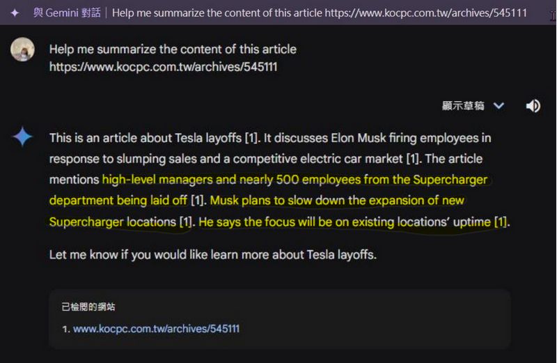The image size is (557, 363).
Task: Click the 'Let me know' closing sentence
Action: pos(213,254)
